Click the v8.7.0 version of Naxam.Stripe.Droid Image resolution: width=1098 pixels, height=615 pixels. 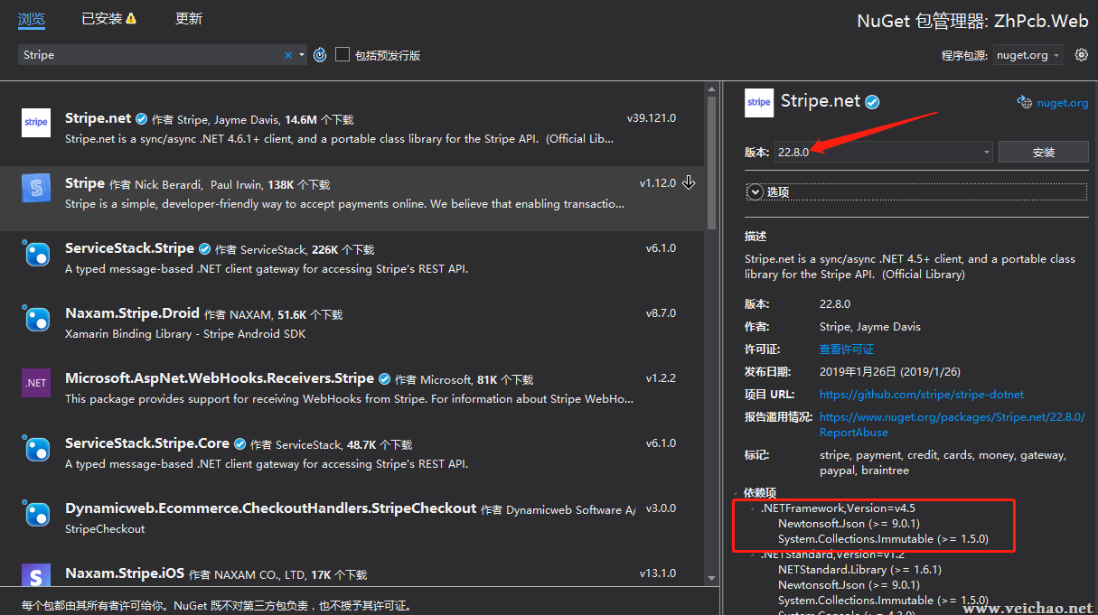click(661, 313)
